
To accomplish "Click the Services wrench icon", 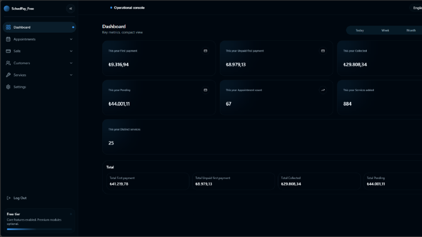I will point(8,75).
